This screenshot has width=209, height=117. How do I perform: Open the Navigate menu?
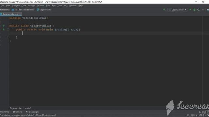tap(16, 6)
